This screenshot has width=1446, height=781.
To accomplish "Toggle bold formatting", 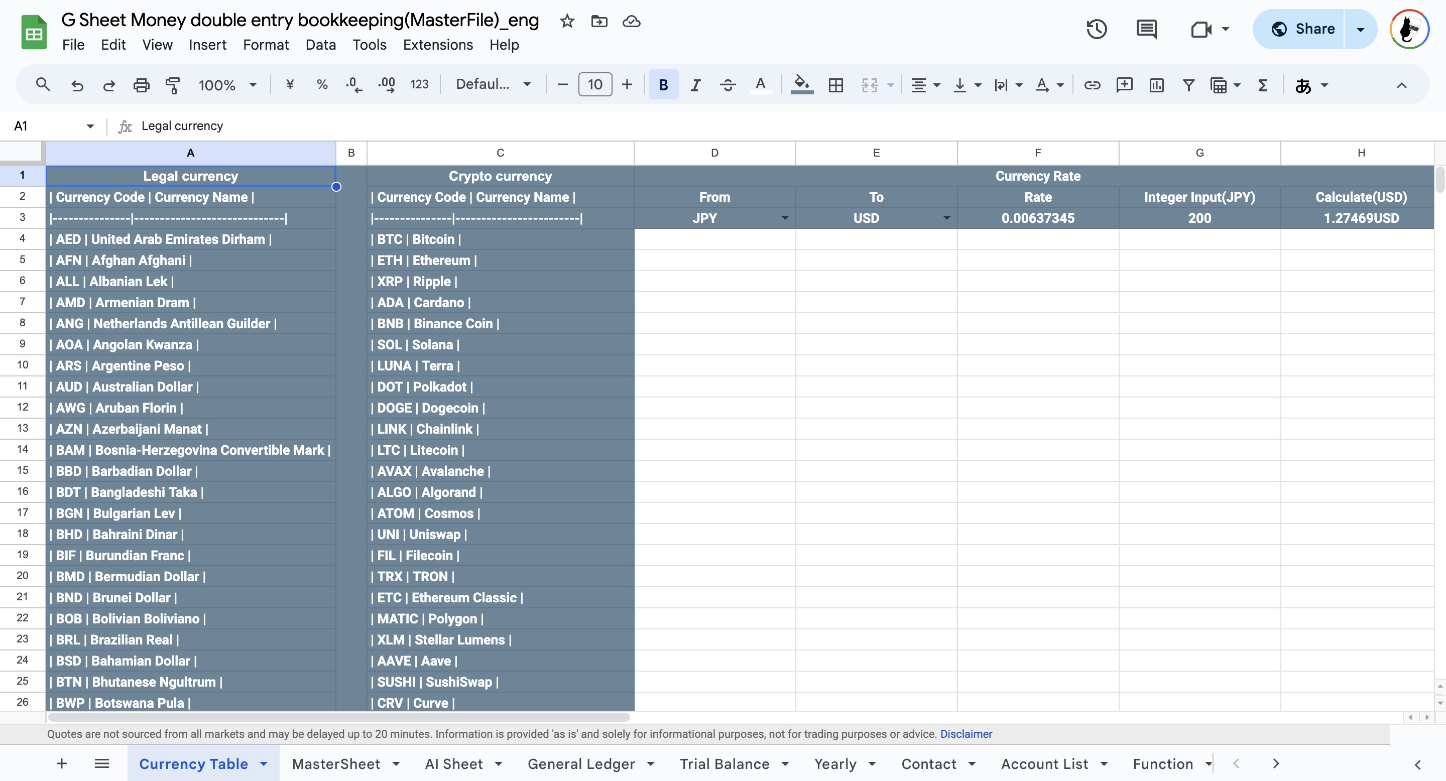I will point(663,85).
